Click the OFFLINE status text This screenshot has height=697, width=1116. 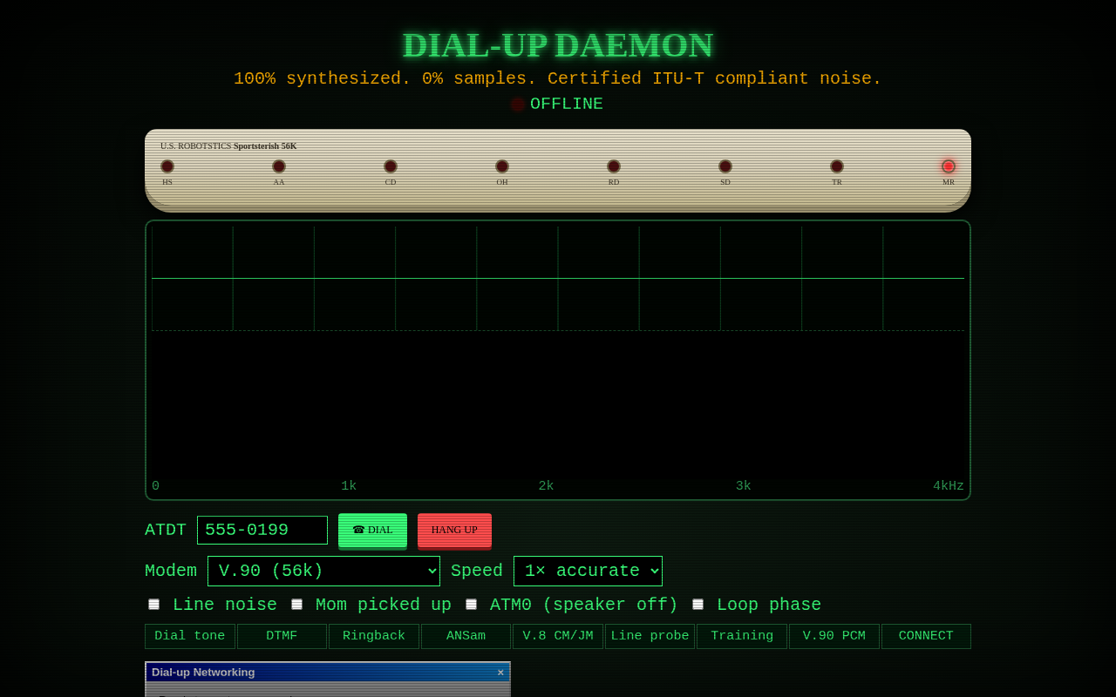pyautogui.click(x=567, y=105)
